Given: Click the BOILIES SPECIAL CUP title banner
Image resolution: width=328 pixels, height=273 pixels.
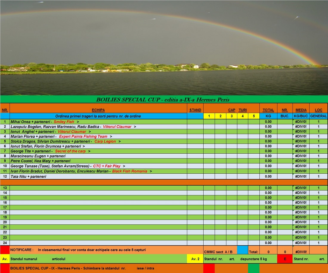Looking at the screenshot, I should coord(164,100).
